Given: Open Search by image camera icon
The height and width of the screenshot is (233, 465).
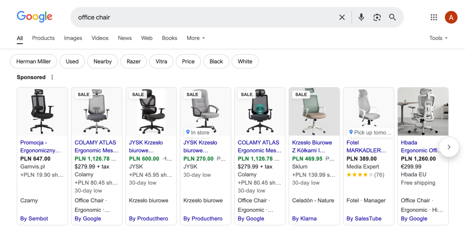Looking at the screenshot, I should click(x=377, y=17).
